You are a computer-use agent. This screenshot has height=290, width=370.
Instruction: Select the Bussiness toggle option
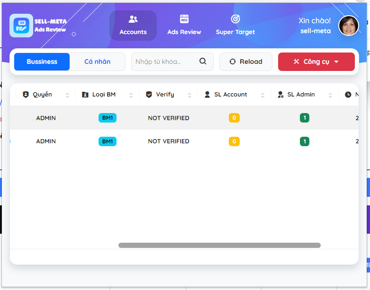pos(42,62)
